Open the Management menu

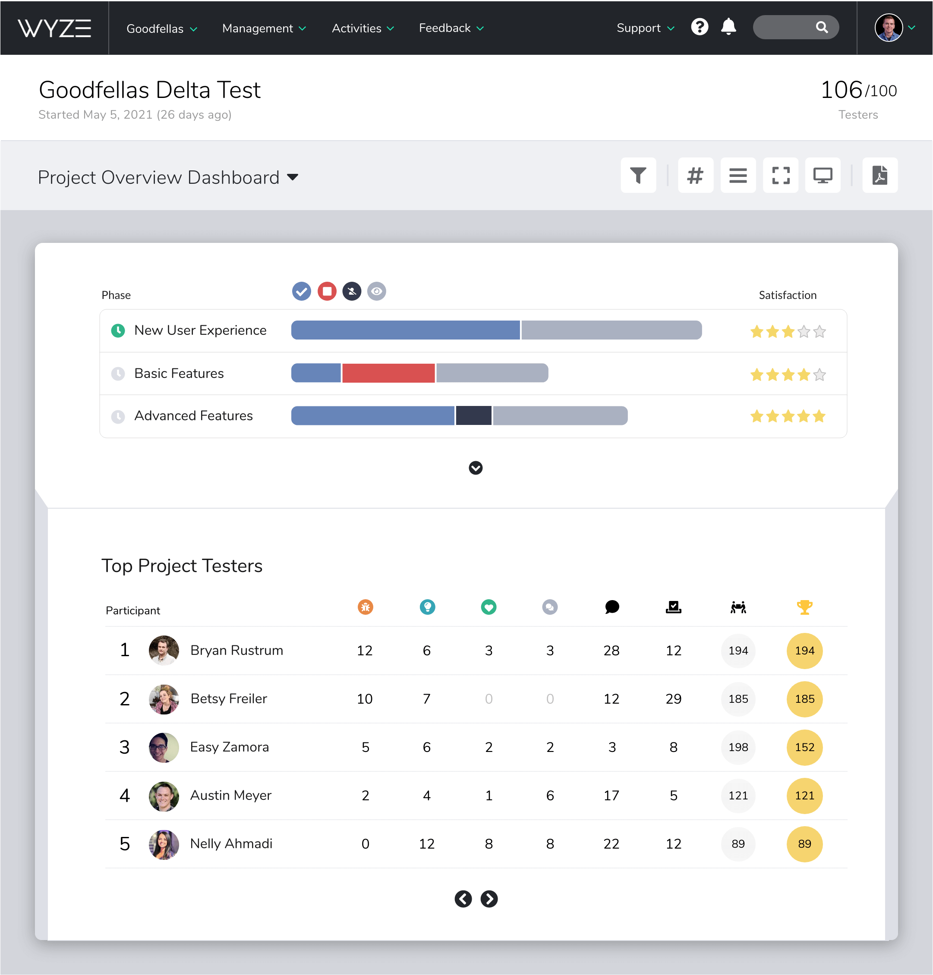[264, 28]
